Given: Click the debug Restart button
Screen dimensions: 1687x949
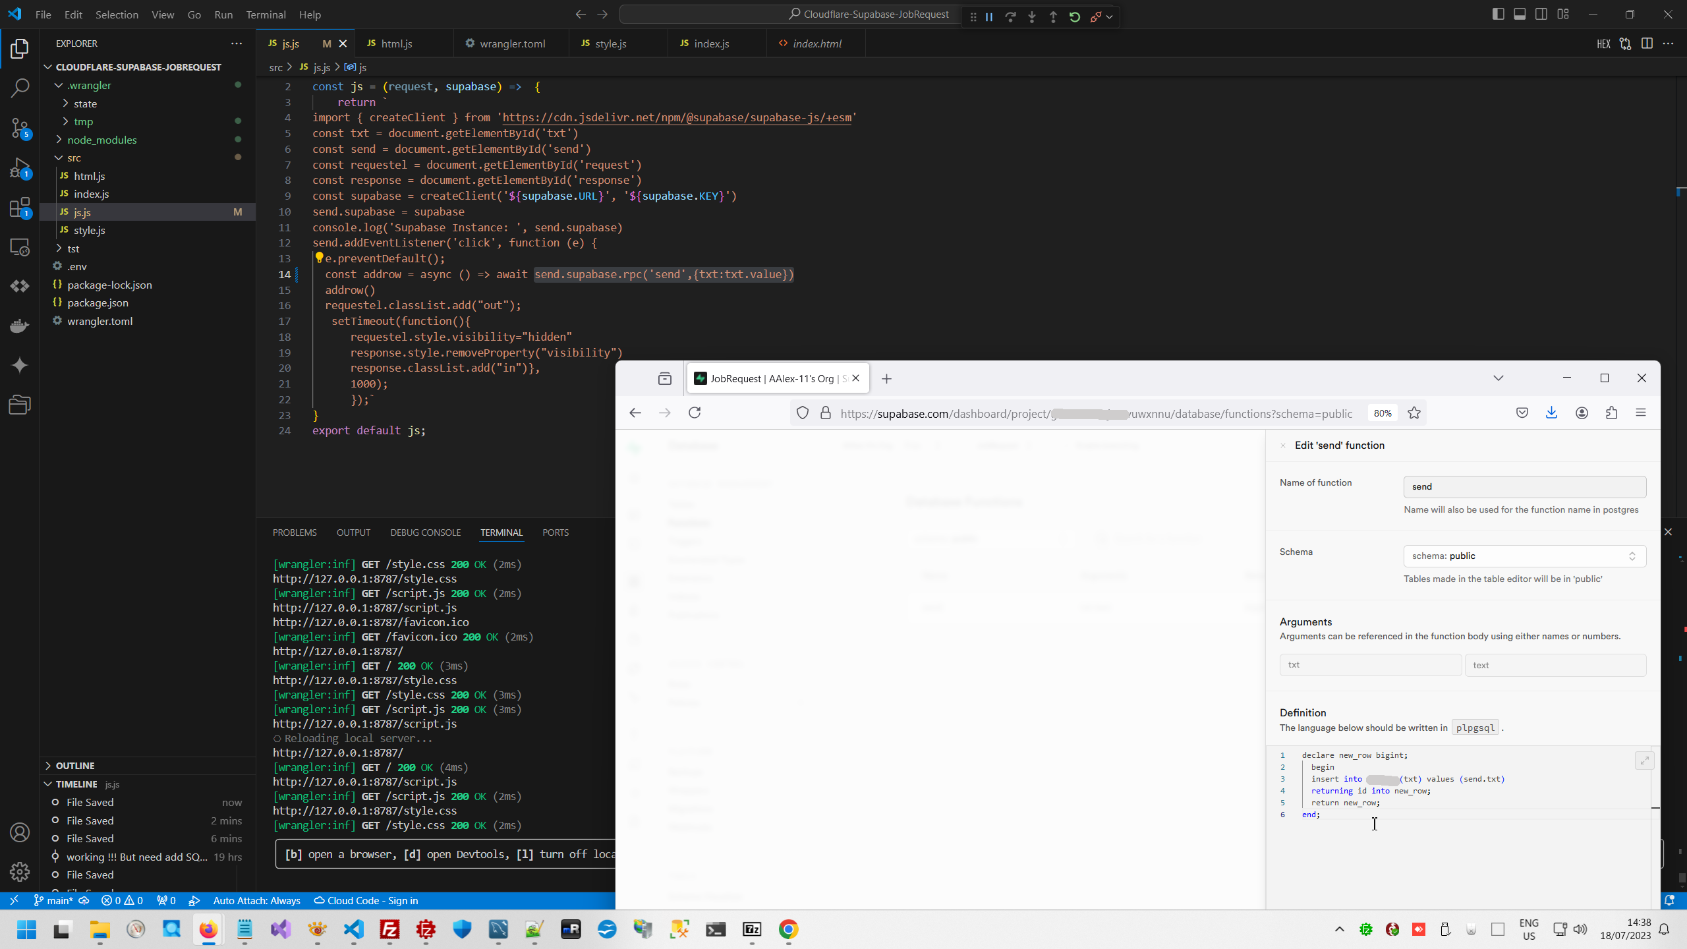Looking at the screenshot, I should [x=1075, y=17].
